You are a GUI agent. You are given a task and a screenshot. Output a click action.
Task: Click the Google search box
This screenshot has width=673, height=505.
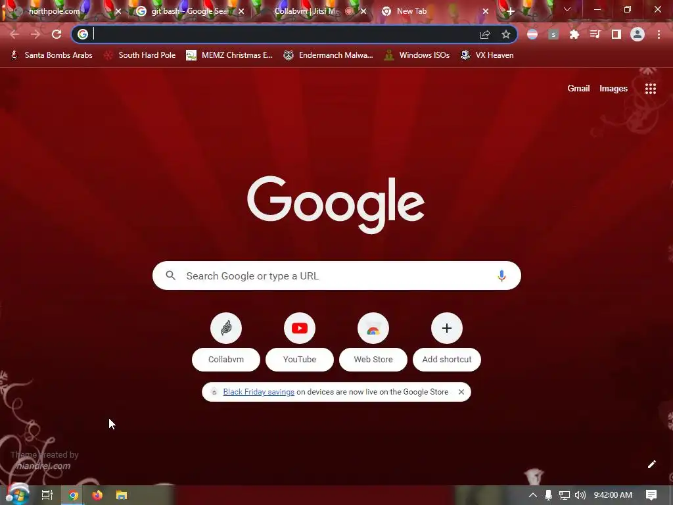pyautogui.click(x=336, y=276)
